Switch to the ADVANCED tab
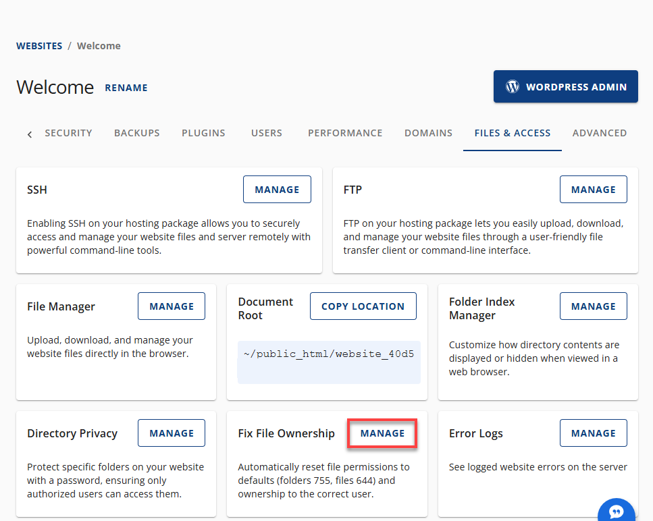This screenshot has width=653, height=521. 600,133
